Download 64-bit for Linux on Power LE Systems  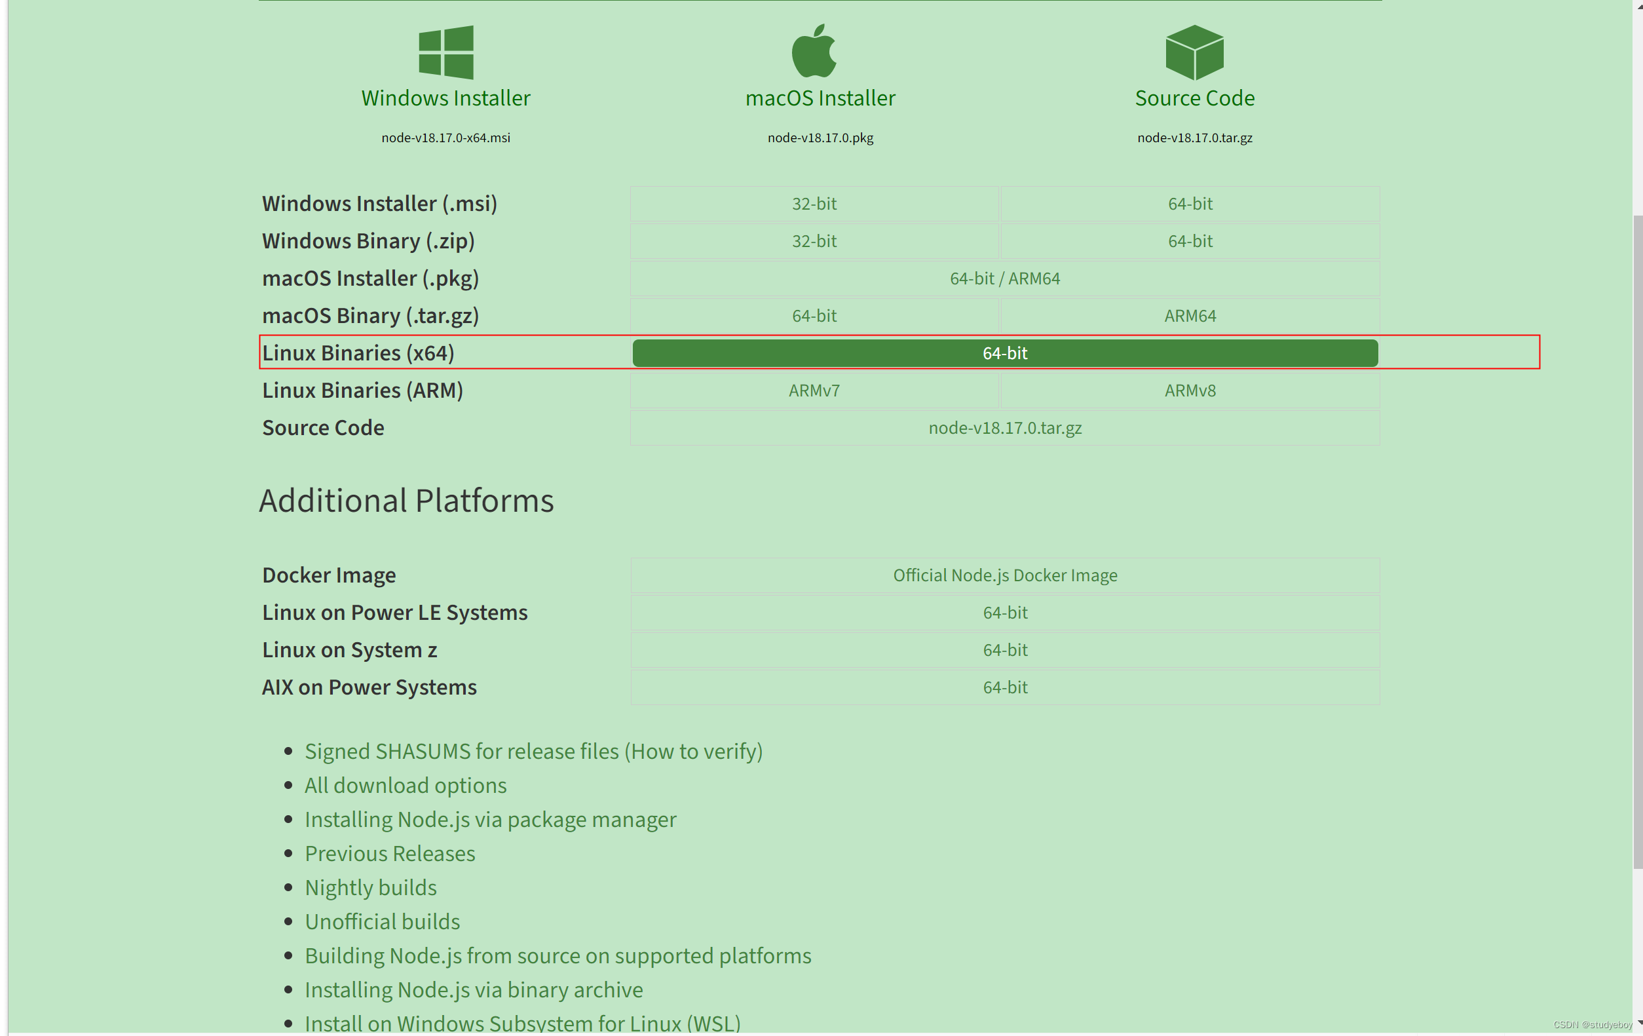click(1005, 613)
